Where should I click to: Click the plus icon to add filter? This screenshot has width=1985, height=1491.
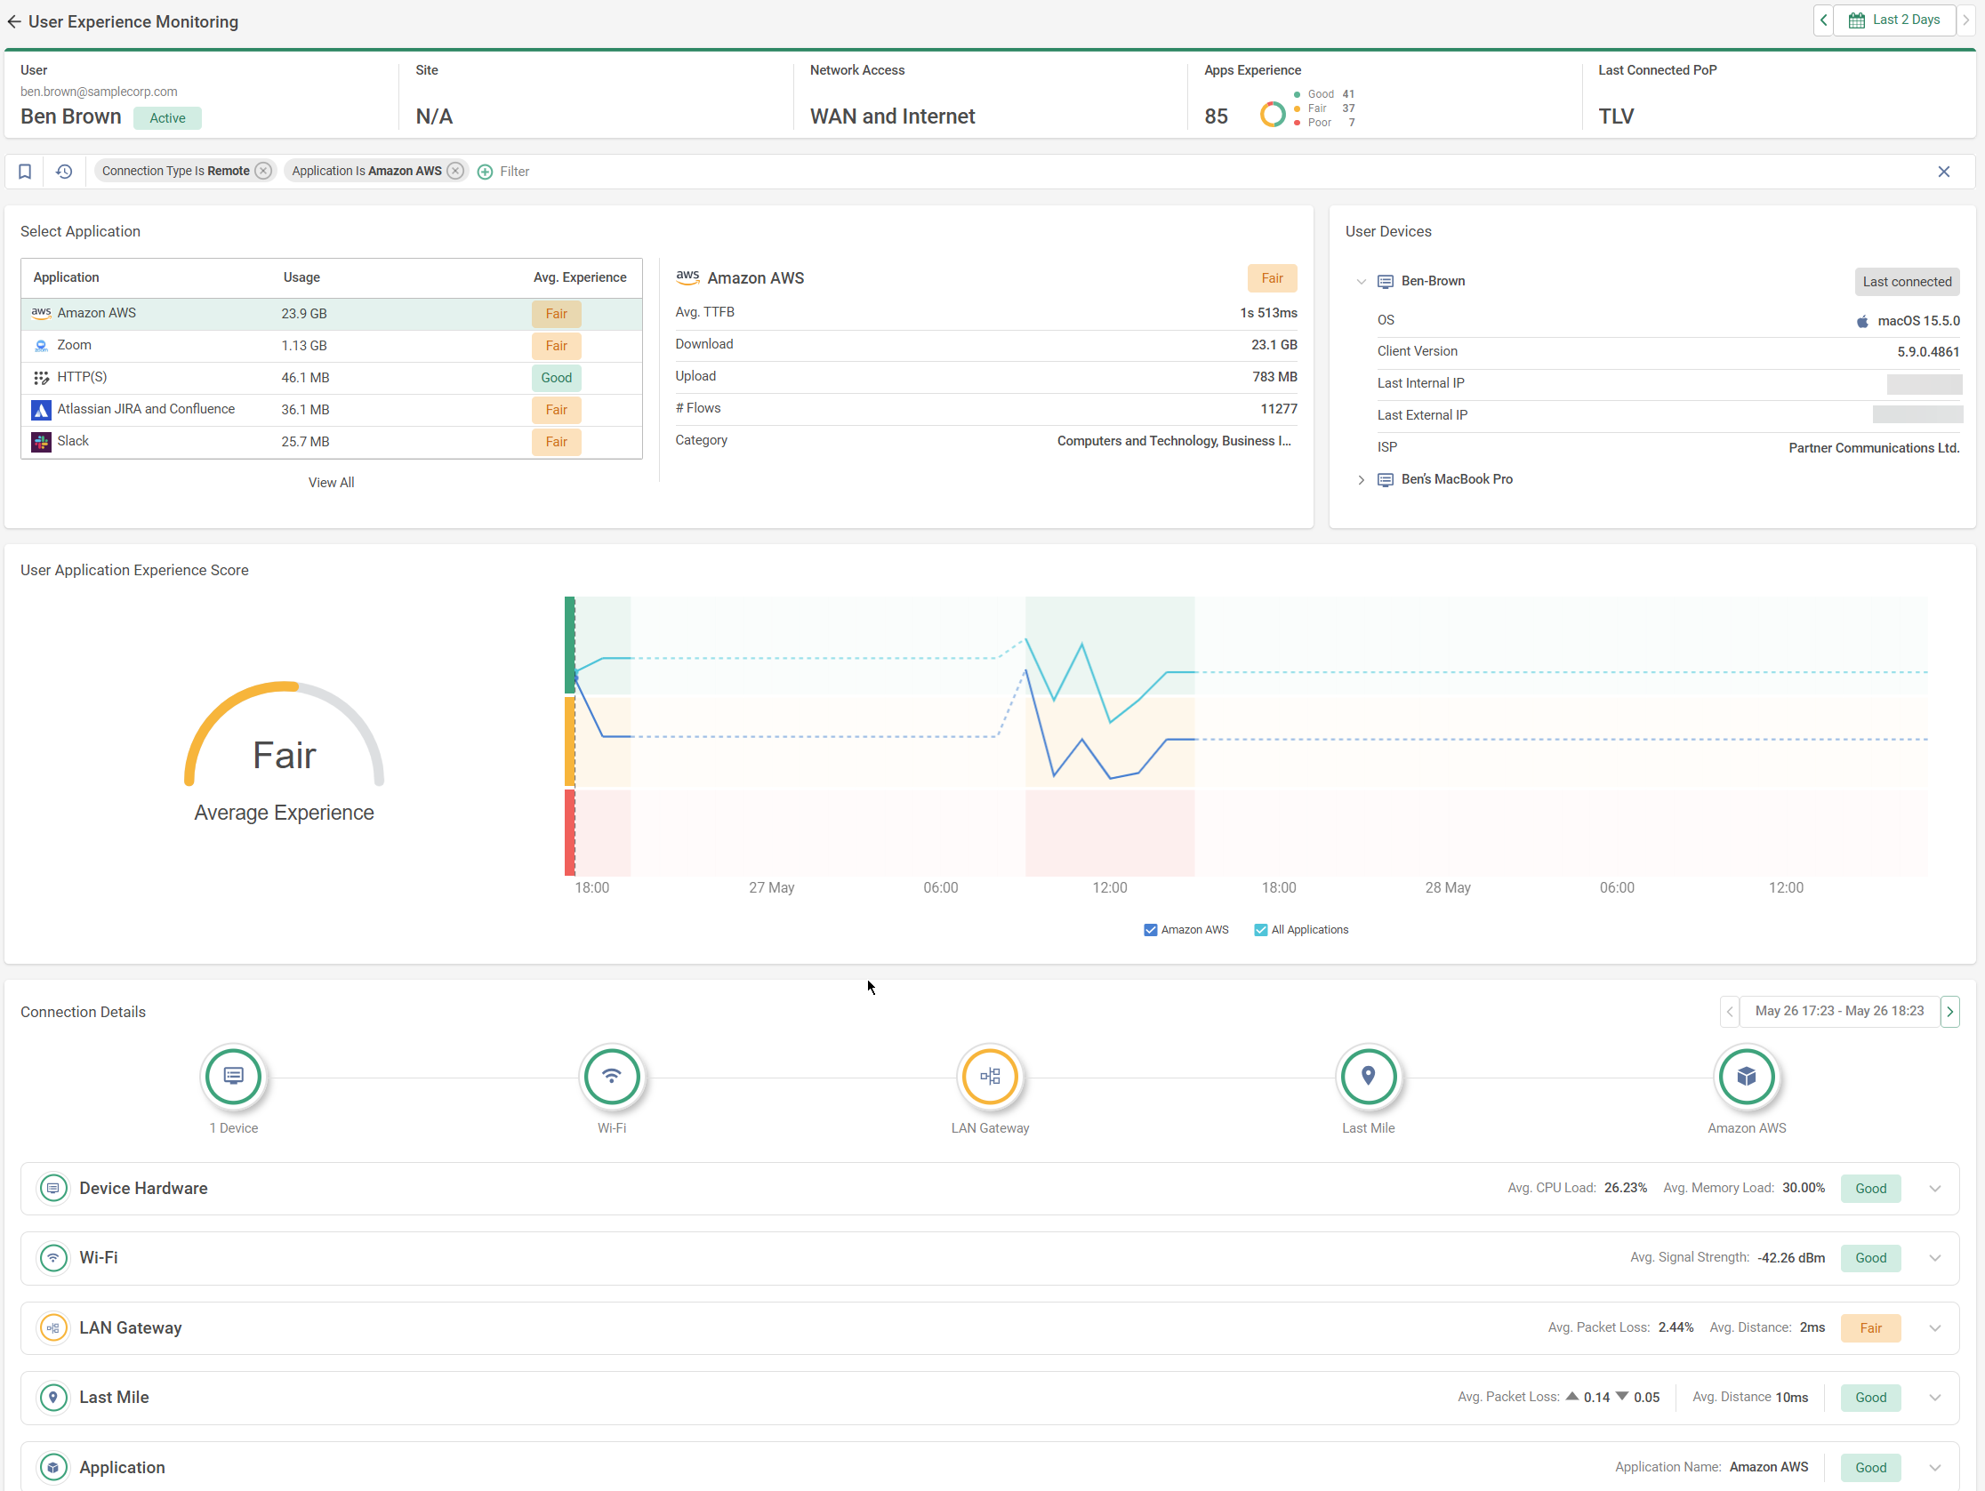(485, 172)
